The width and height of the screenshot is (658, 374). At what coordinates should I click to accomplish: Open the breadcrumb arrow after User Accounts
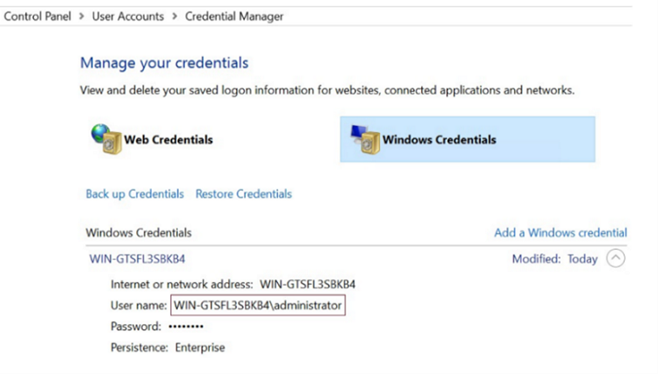coord(175,17)
